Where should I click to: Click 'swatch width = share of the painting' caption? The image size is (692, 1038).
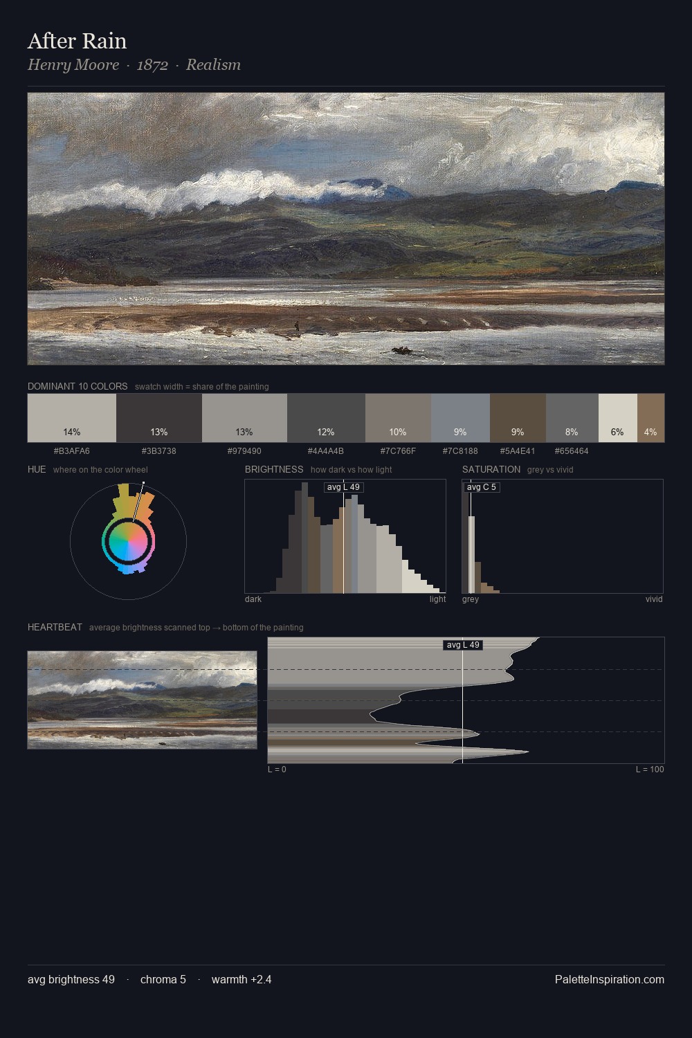[x=202, y=387]
